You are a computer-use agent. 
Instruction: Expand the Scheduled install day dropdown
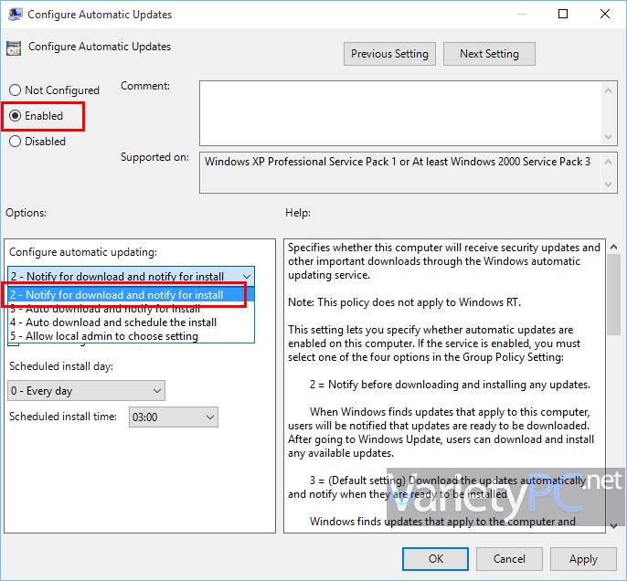(x=157, y=391)
